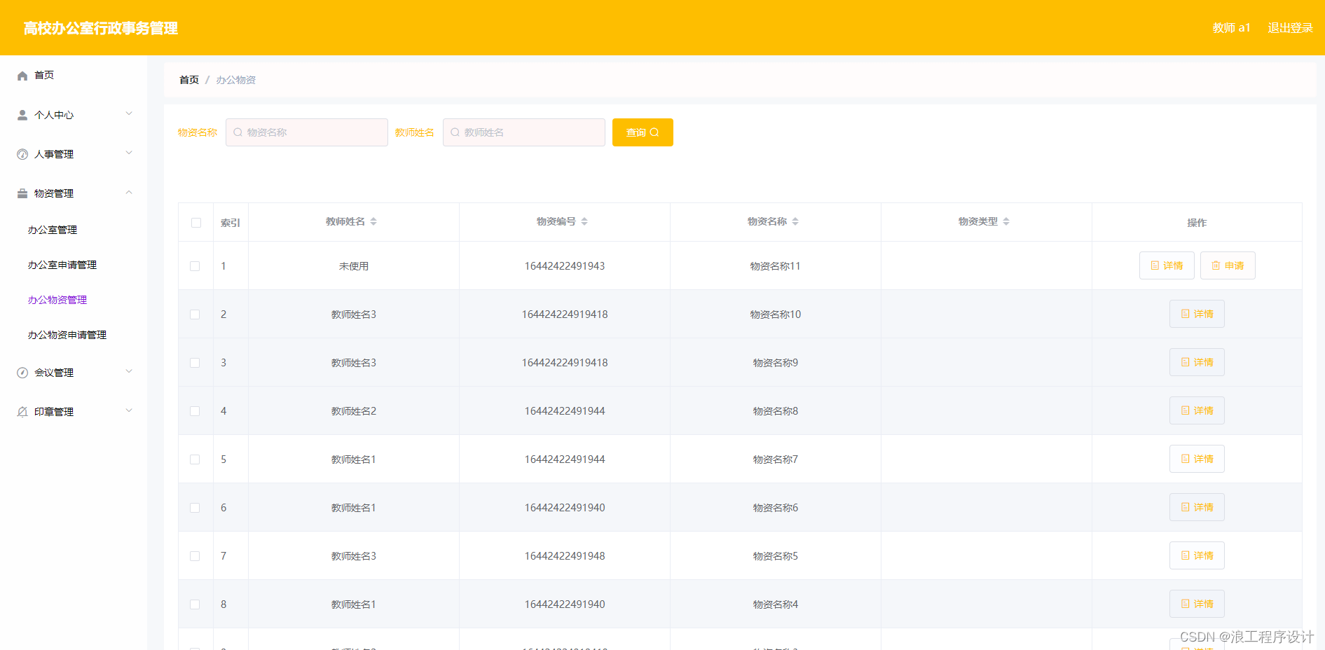This screenshot has width=1325, height=650.
Task: Check the checkbox for row 3
Action: click(195, 363)
